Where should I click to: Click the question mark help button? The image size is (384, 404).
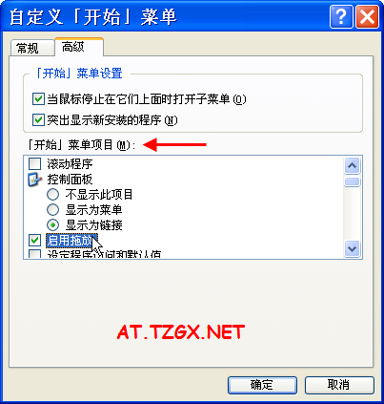tap(341, 16)
